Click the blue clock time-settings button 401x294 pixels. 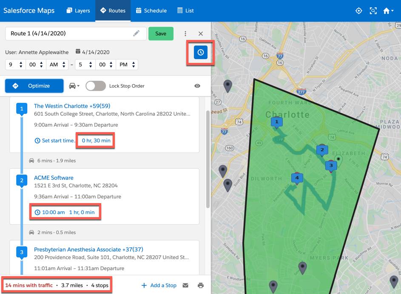point(201,52)
